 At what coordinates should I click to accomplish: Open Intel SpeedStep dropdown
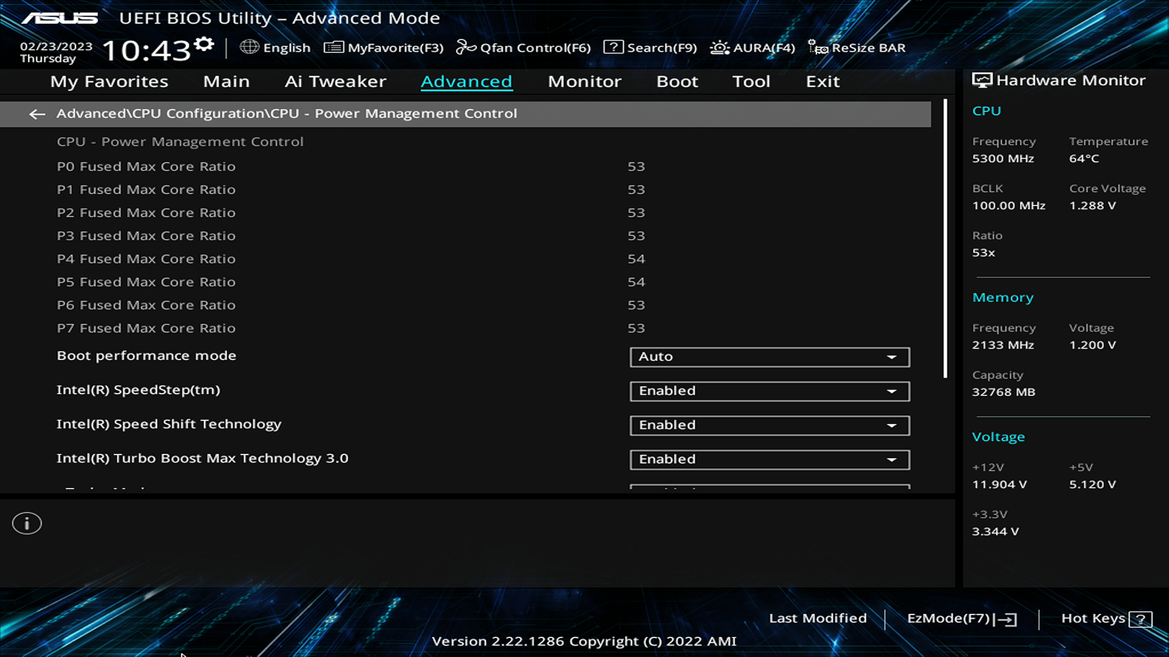[x=770, y=391]
